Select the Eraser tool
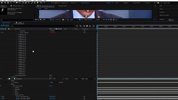178x100 pixels. 38,3
